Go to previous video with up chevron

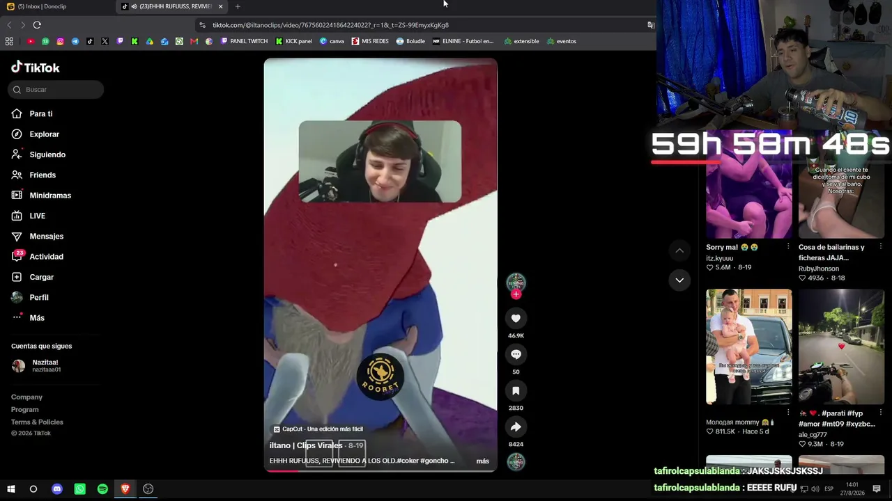click(x=679, y=250)
